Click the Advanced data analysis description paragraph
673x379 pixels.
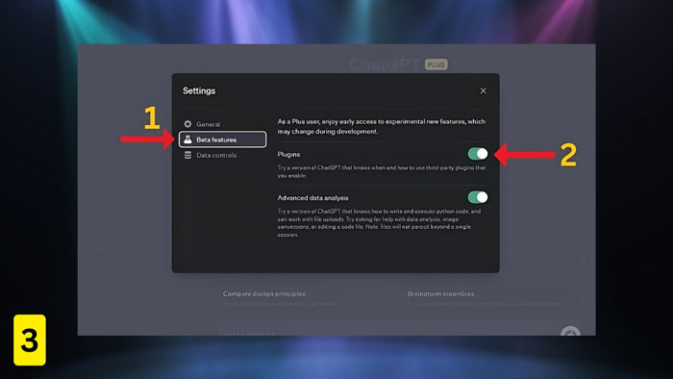(x=379, y=223)
